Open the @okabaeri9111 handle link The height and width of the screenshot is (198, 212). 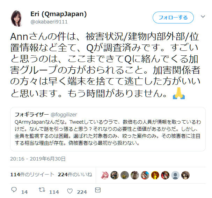point(49,22)
